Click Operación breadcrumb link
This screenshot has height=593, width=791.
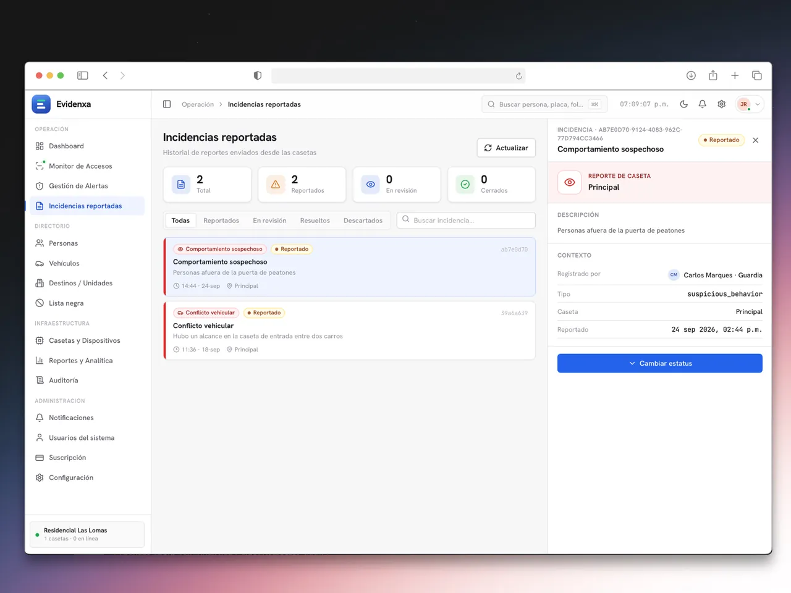pos(198,104)
